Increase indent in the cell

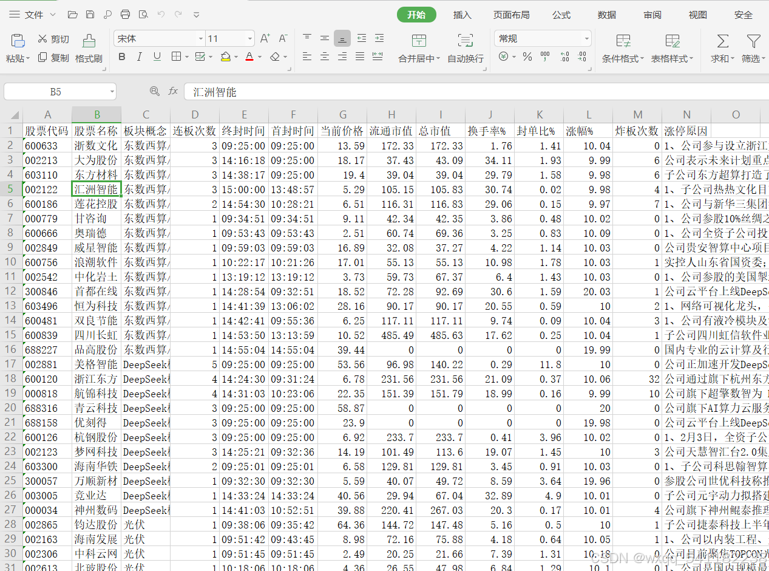[x=379, y=38]
